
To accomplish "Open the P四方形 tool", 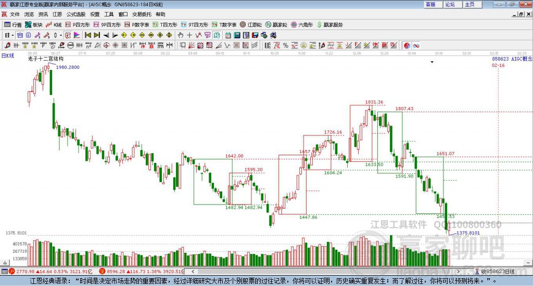I will click(78, 25).
